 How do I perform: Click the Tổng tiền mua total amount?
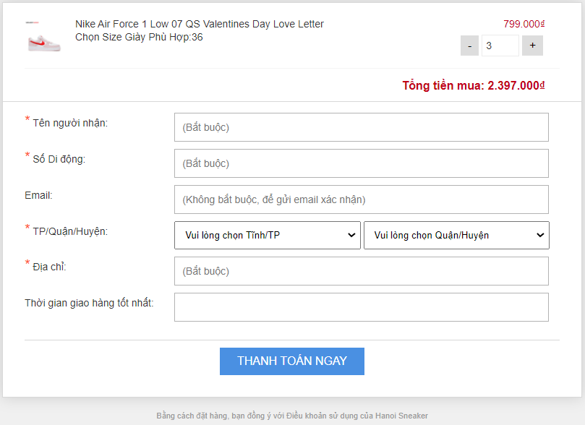tap(473, 85)
